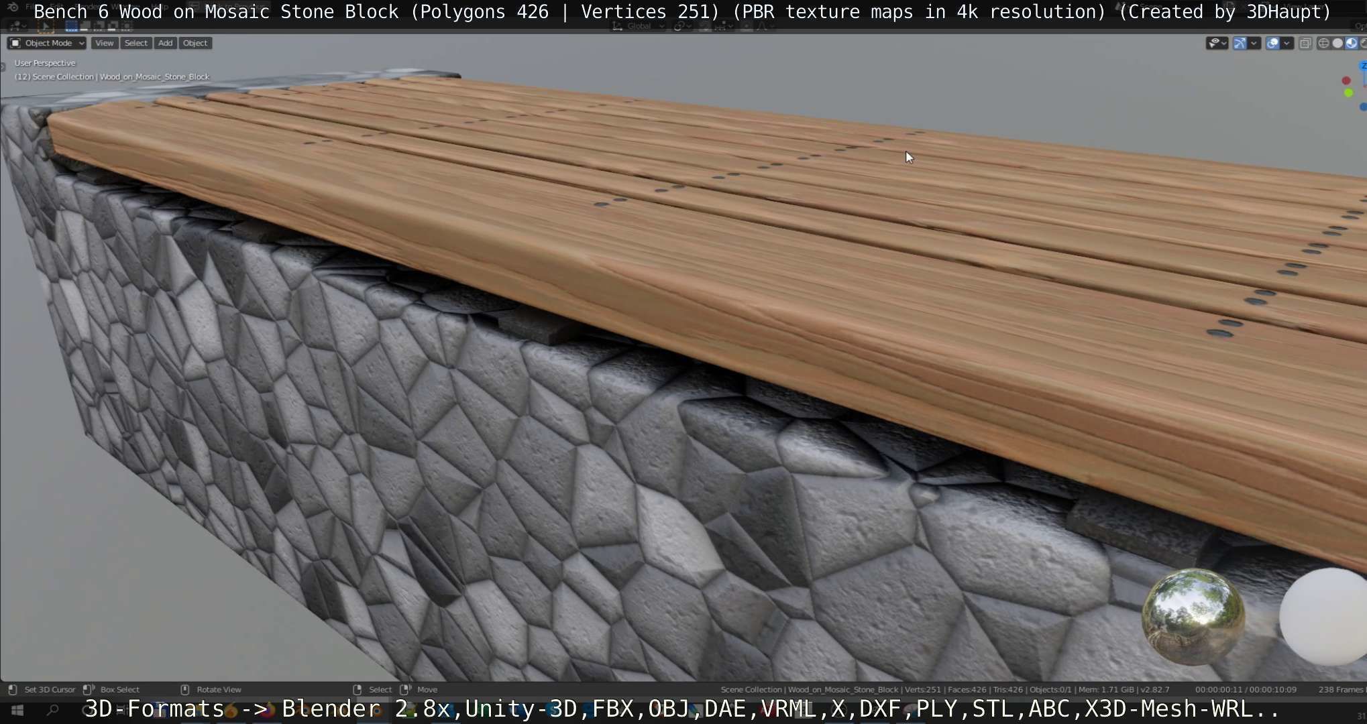The height and width of the screenshot is (724, 1367).
Task: Open the Windows taskbar search icon
Action: coord(52,710)
